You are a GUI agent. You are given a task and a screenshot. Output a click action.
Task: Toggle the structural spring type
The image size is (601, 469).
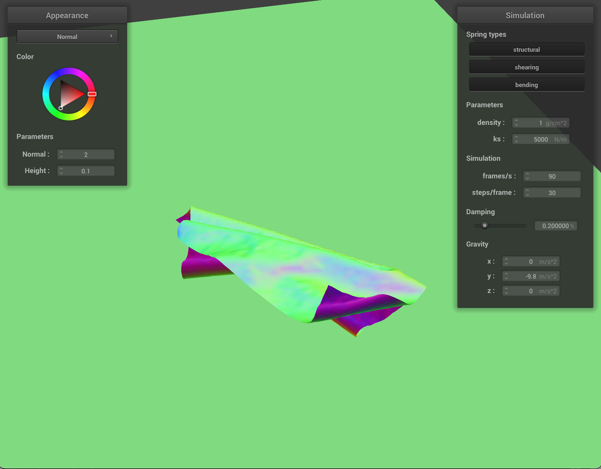(527, 49)
